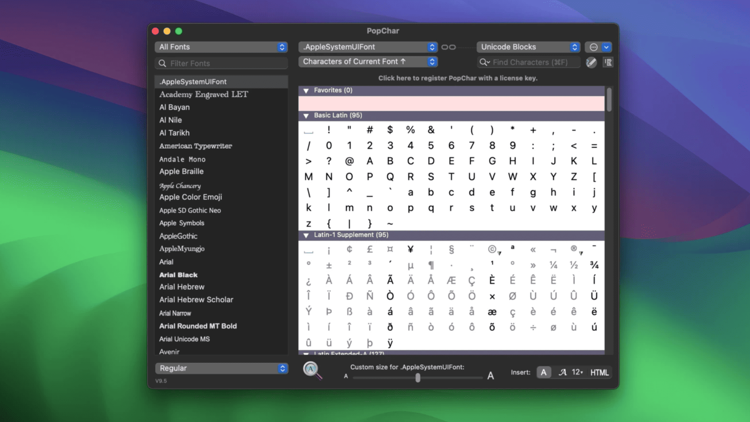Open the .AppleSystemUIFont font dropdown
Viewport: 750px width, 422px height.
click(x=368, y=47)
